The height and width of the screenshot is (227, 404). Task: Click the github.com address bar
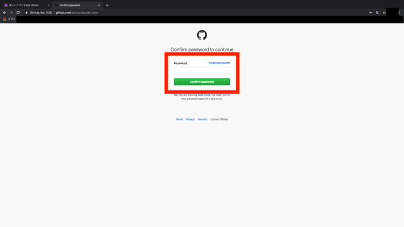(x=196, y=13)
